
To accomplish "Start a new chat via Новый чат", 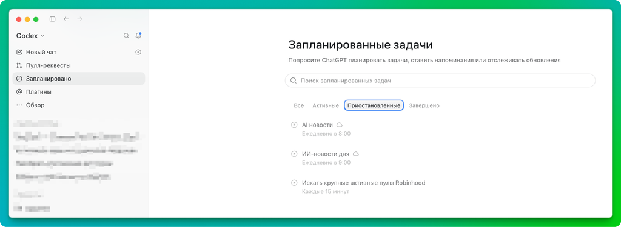I will pyautogui.click(x=79, y=52).
